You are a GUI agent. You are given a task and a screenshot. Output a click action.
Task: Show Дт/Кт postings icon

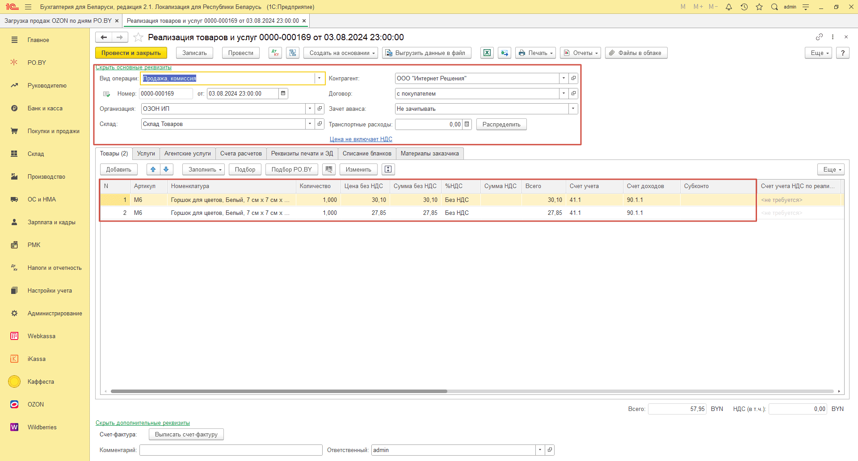(x=275, y=53)
